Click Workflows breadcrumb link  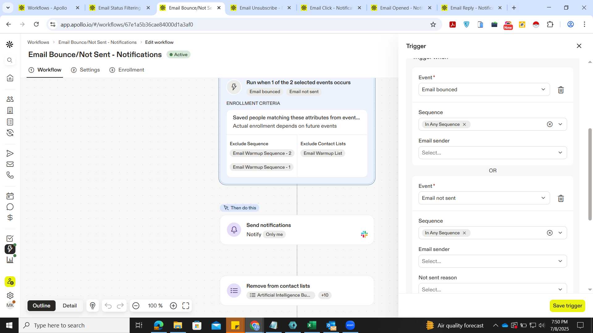pos(38,42)
